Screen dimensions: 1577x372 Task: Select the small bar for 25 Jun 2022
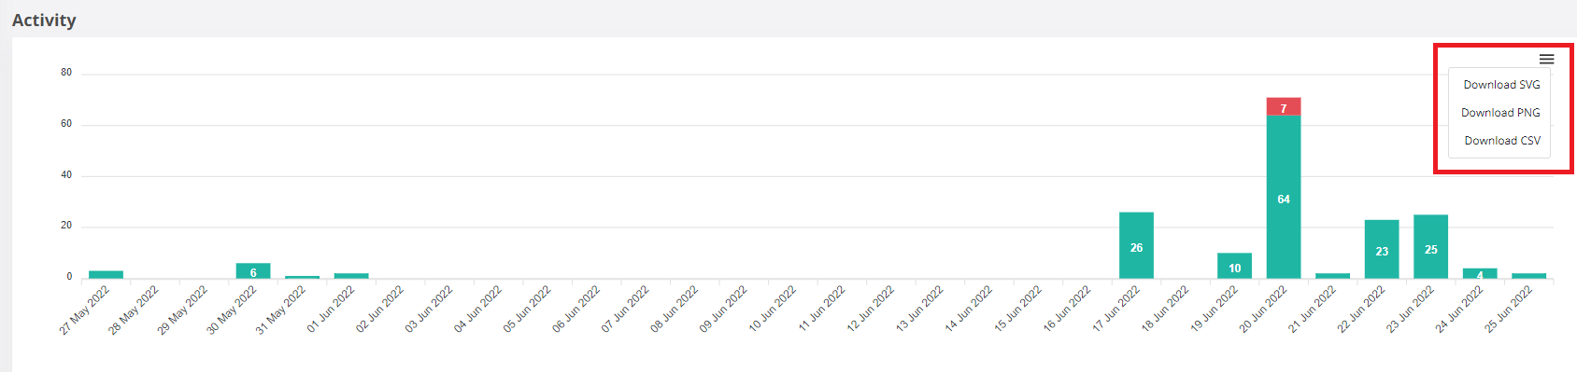tap(1528, 275)
